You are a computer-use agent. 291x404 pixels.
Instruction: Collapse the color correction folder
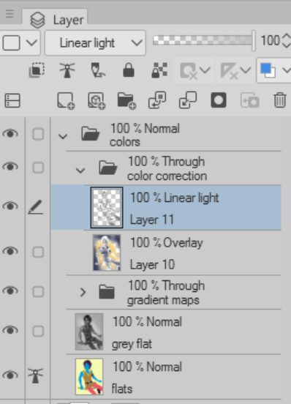coord(80,170)
